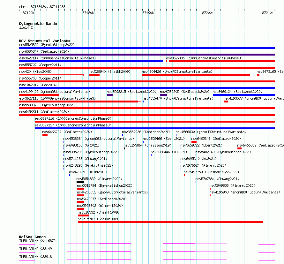Select the blue nsv6469124 variant bar
The width and height of the screenshot is (284, 264).
(x=244, y=95)
